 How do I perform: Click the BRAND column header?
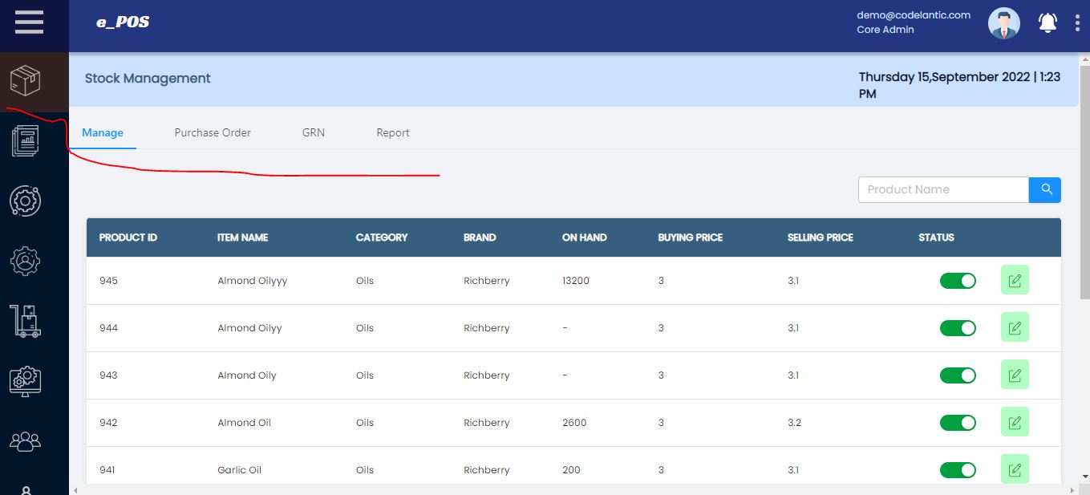480,237
